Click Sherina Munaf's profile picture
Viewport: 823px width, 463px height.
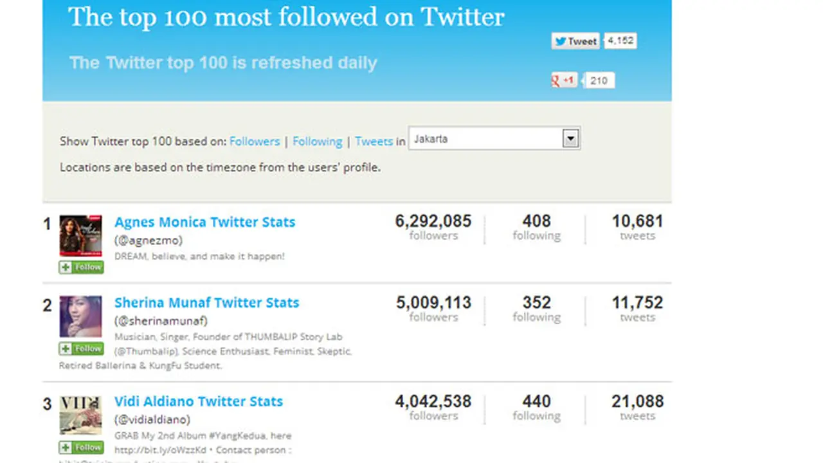click(80, 316)
